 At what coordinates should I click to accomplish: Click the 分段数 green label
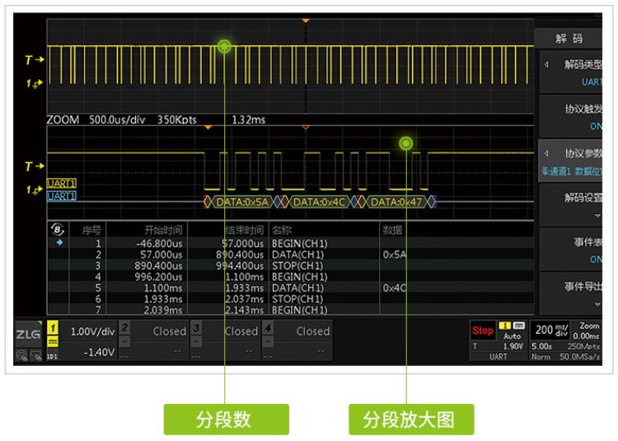pyautogui.click(x=224, y=419)
